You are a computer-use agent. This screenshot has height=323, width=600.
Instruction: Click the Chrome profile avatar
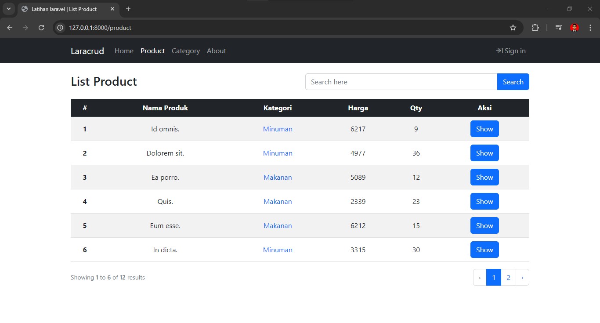pos(574,28)
